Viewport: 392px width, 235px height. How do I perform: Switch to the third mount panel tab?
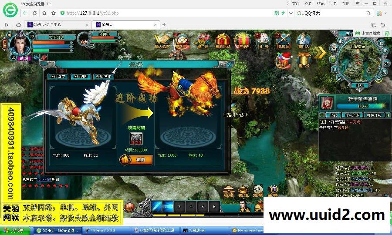pos(103,76)
